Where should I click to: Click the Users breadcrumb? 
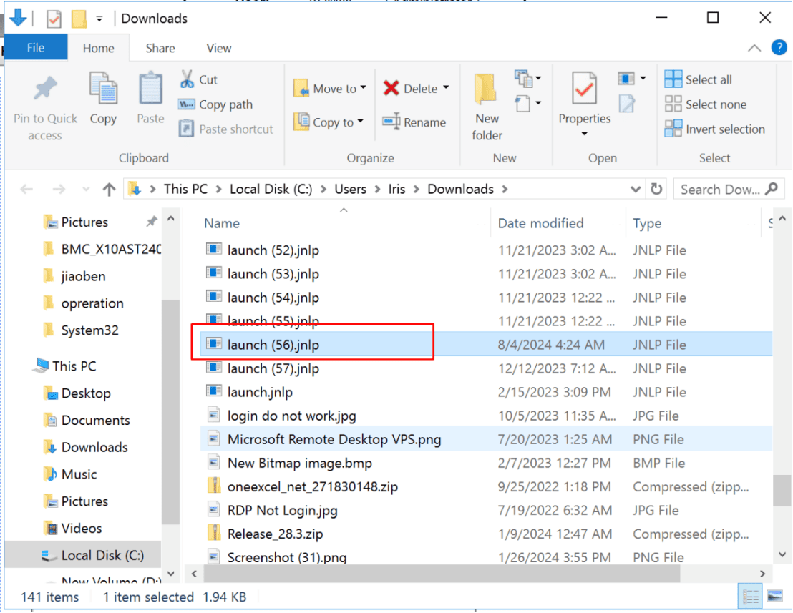click(x=351, y=189)
